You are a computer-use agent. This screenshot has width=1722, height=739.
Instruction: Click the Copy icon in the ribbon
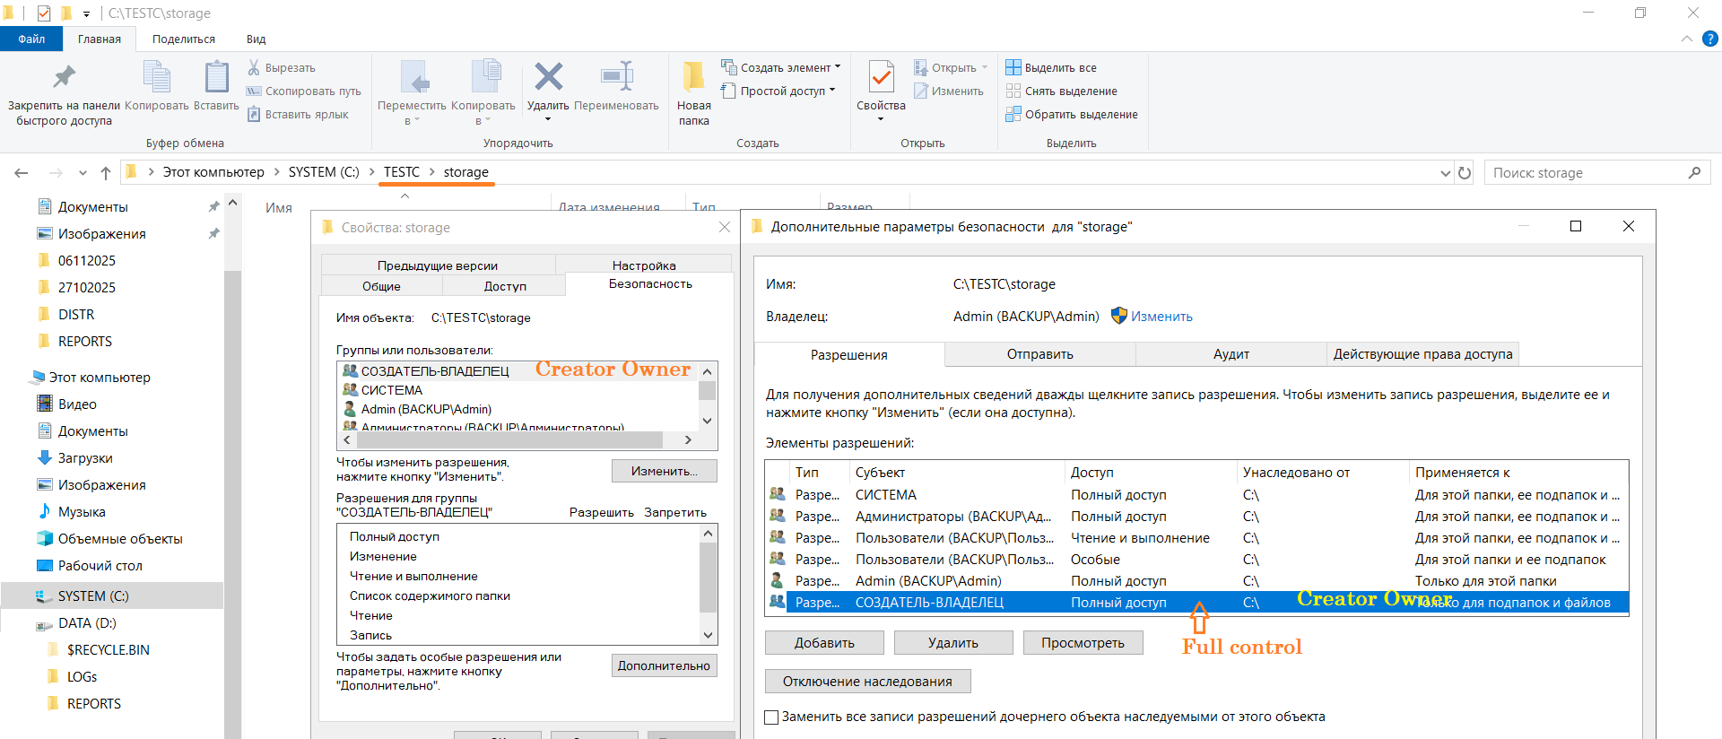pyautogui.click(x=156, y=77)
